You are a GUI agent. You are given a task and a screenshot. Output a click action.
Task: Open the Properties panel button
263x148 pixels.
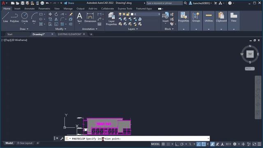184,17
